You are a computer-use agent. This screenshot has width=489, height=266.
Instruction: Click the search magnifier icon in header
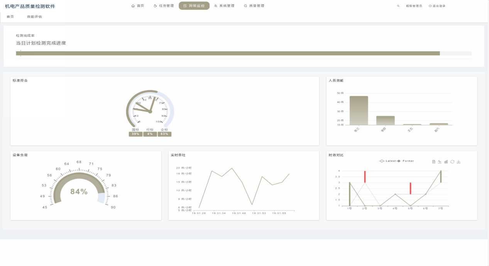coord(398,6)
